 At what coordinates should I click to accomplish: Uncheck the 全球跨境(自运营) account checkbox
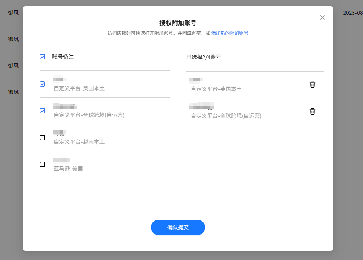[x=42, y=111]
